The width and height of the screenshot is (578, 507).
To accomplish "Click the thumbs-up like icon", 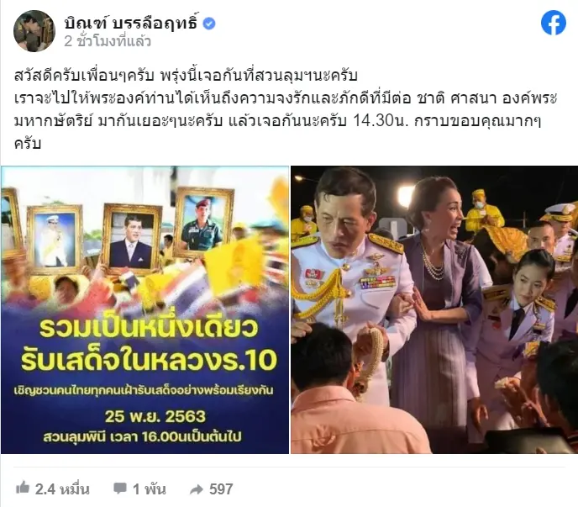I will (x=23, y=488).
